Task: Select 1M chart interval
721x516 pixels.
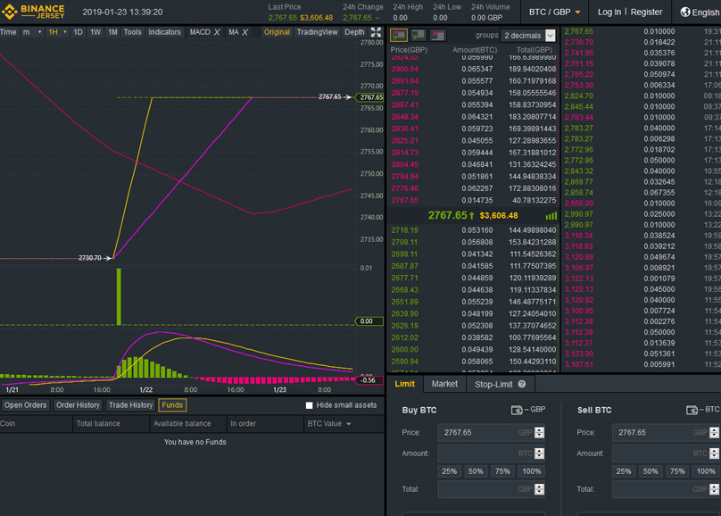Action: coord(112,32)
